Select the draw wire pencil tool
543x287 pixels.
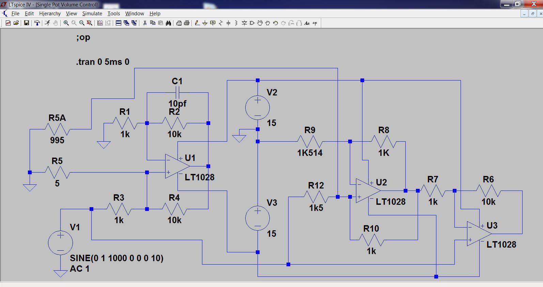tap(197, 23)
